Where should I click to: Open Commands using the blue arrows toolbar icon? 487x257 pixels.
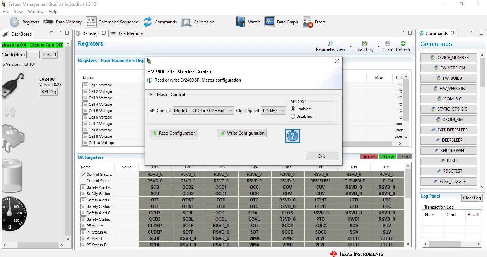tap(148, 22)
